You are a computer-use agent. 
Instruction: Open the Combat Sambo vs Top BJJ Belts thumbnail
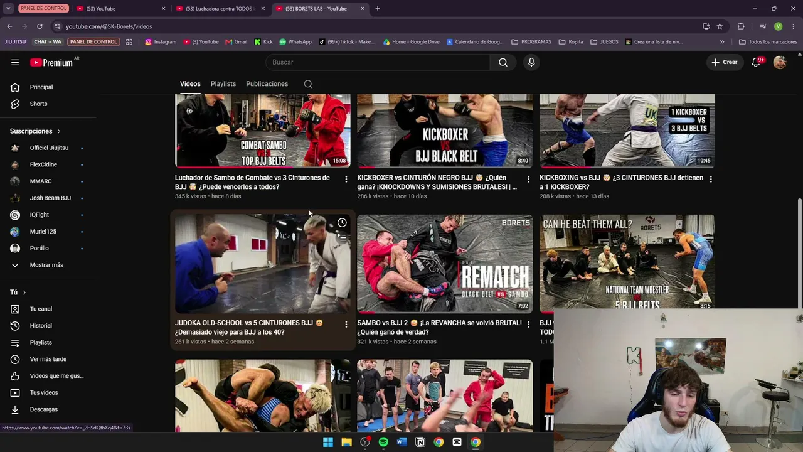click(x=263, y=131)
